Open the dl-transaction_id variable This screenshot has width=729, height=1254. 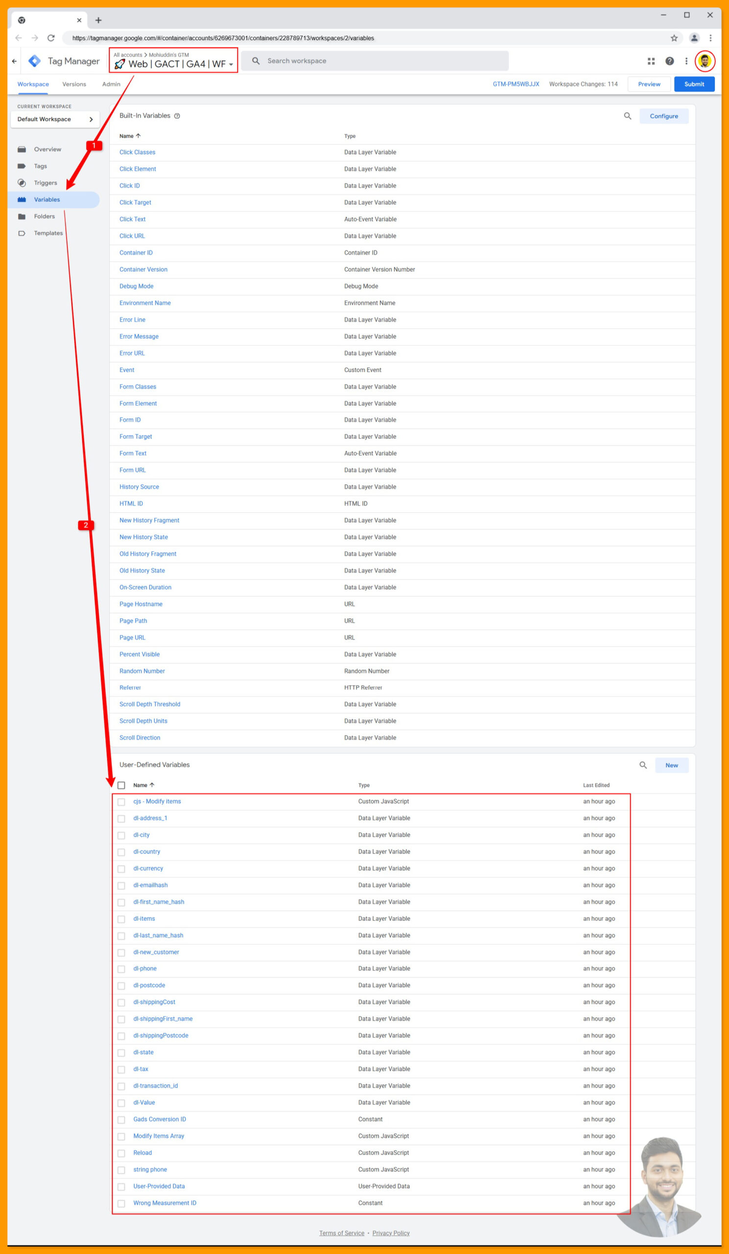point(156,1086)
